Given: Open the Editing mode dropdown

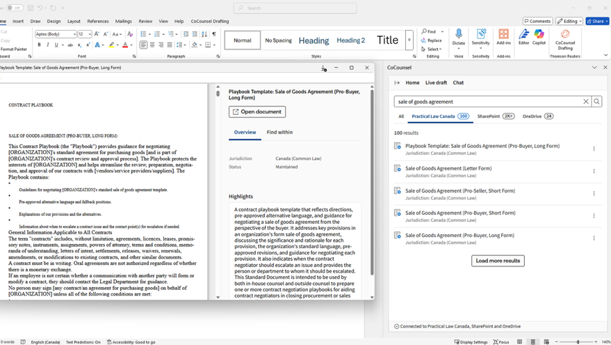Looking at the screenshot, I should point(570,21).
